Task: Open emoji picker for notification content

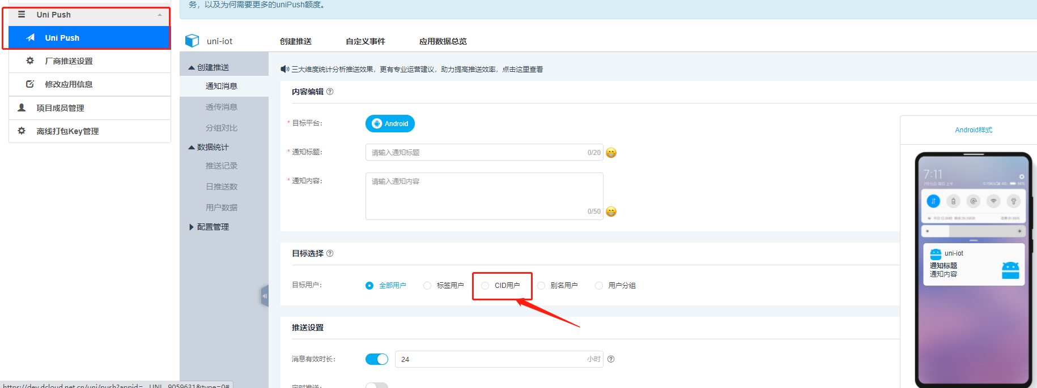Action: tap(611, 212)
